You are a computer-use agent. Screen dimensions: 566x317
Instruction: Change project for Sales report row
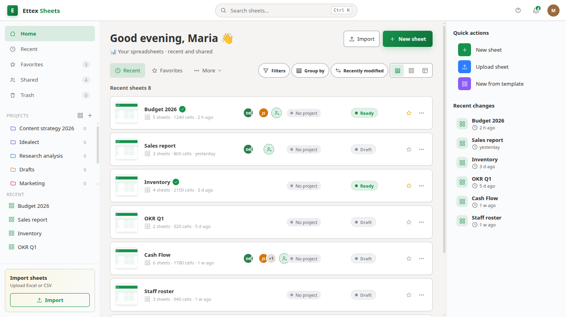point(304,150)
